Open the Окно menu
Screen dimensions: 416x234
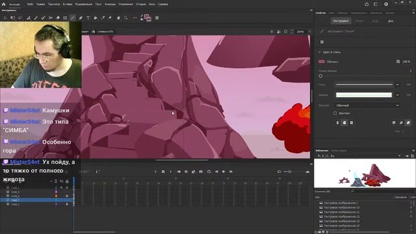click(x=151, y=5)
